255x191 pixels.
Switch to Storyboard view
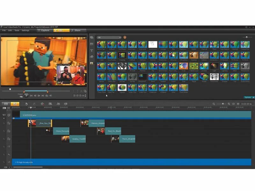point(6,104)
